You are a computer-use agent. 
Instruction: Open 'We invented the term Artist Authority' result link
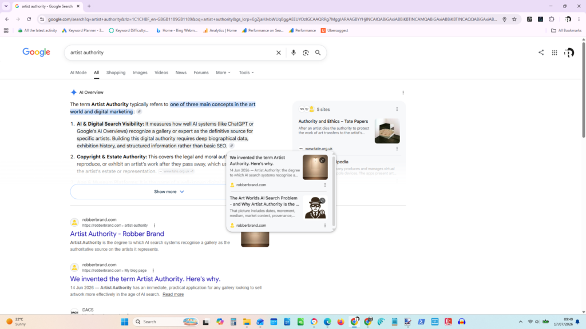[x=145, y=279]
